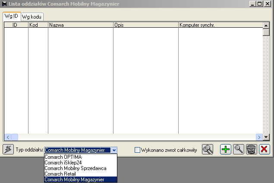Click the red X close icon
Viewport: 274px width, 183px height.
tap(264, 149)
